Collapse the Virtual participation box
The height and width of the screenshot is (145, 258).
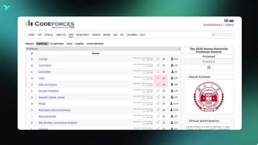coord(231,121)
